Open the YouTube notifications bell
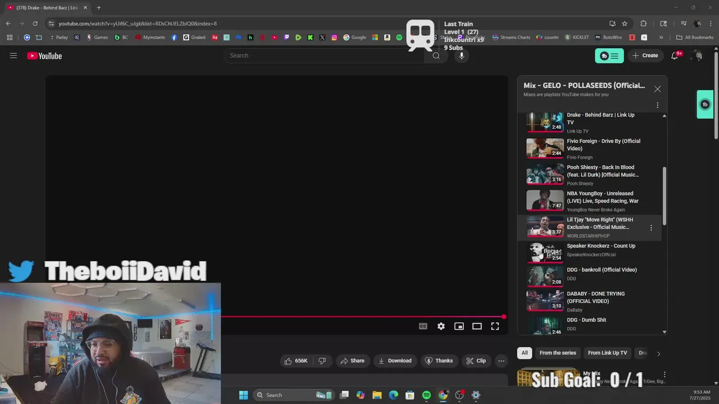Viewport: 719px width, 404px height. (x=675, y=56)
